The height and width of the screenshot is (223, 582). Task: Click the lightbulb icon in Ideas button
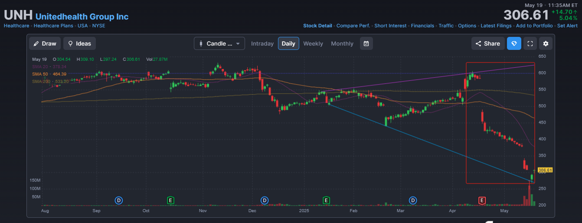click(x=70, y=43)
